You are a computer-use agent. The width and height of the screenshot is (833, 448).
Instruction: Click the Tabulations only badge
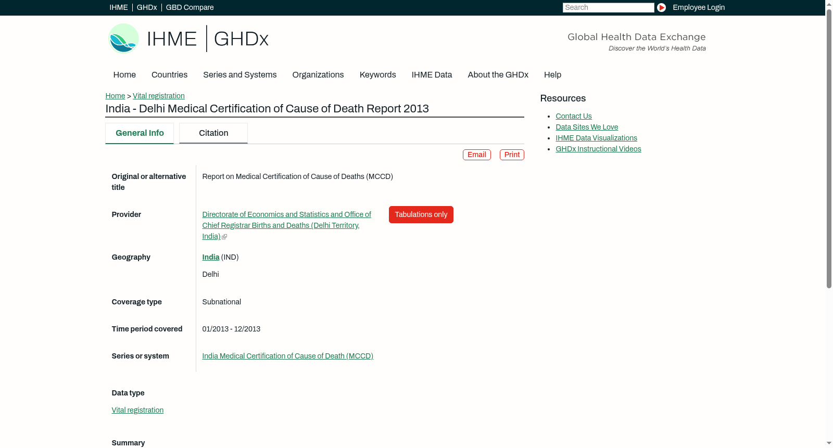coord(421,214)
